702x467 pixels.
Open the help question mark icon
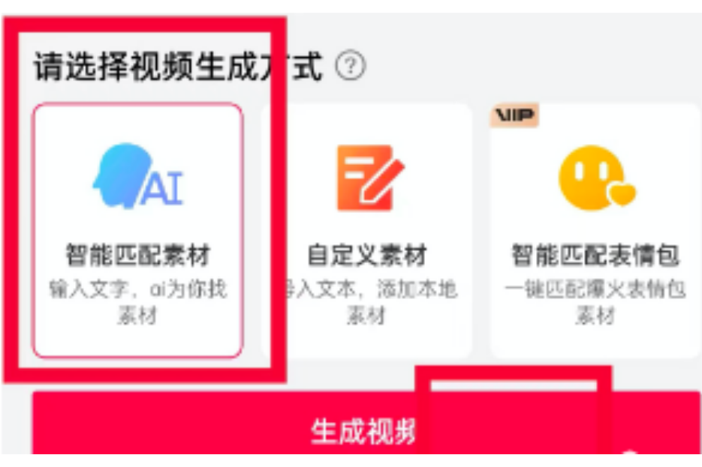click(x=351, y=65)
